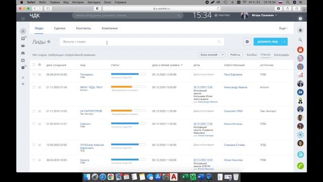
Task: Switch to Канбан view
Action: pyautogui.click(x=252, y=55)
